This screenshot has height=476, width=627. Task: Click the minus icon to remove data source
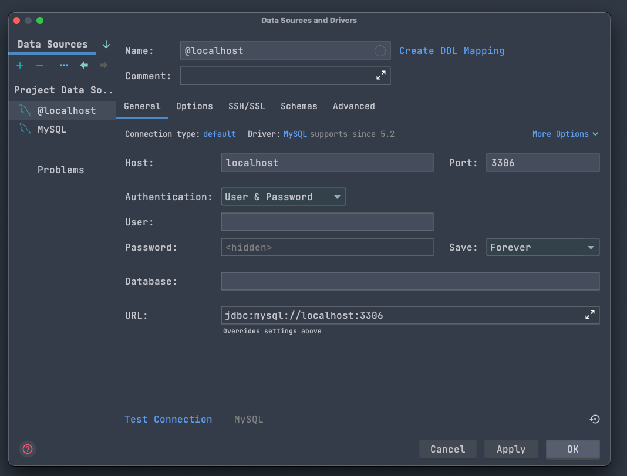pos(40,65)
